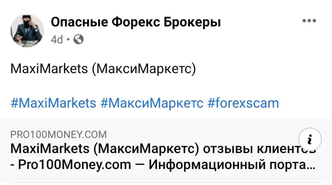The width and height of the screenshot is (332, 185).
Task: Open the #MaxiMarkets hashtag
Action: coord(53,103)
